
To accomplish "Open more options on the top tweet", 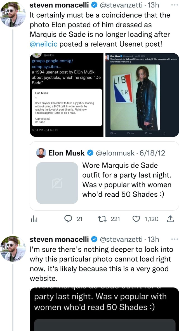I will (175, 4).
